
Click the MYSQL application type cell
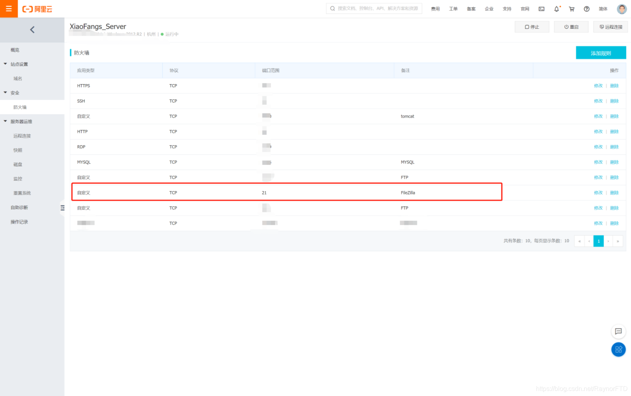[84, 162]
